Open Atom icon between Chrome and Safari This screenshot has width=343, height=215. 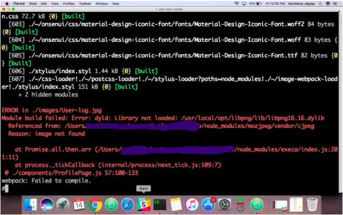[x=111, y=205]
